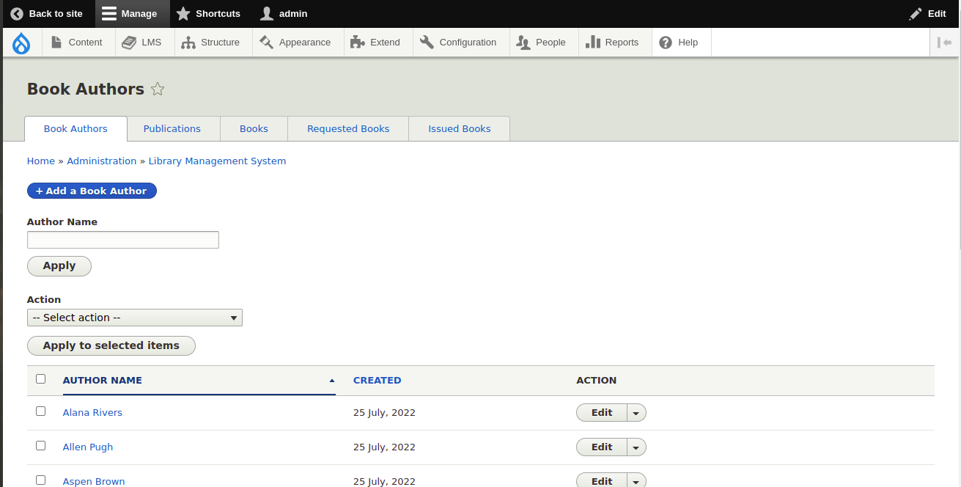This screenshot has height=487, width=961.
Task: Click Add a Book Author
Action: point(92,191)
